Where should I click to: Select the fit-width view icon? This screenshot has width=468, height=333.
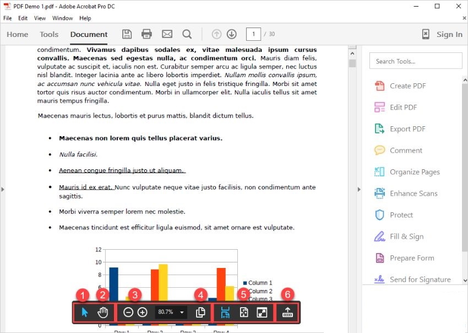(x=225, y=312)
